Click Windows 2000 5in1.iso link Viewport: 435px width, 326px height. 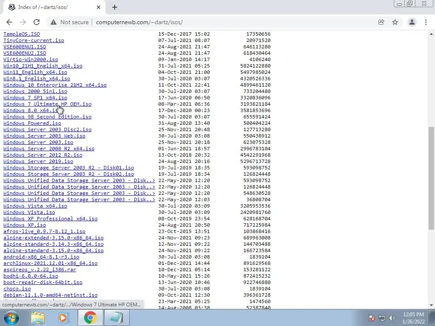35,92
